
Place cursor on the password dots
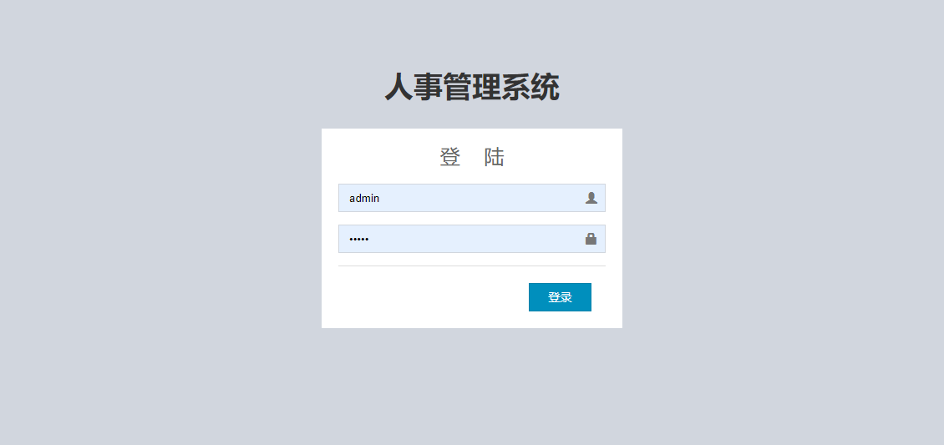(359, 240)
